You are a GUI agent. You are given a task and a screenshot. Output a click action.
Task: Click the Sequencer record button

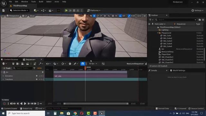click(x=4, y=104)
